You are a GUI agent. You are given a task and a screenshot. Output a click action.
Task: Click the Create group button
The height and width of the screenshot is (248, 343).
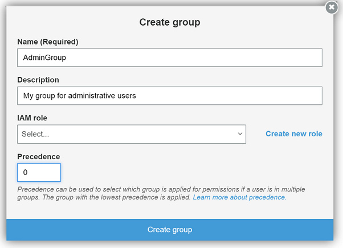(170, 230)
